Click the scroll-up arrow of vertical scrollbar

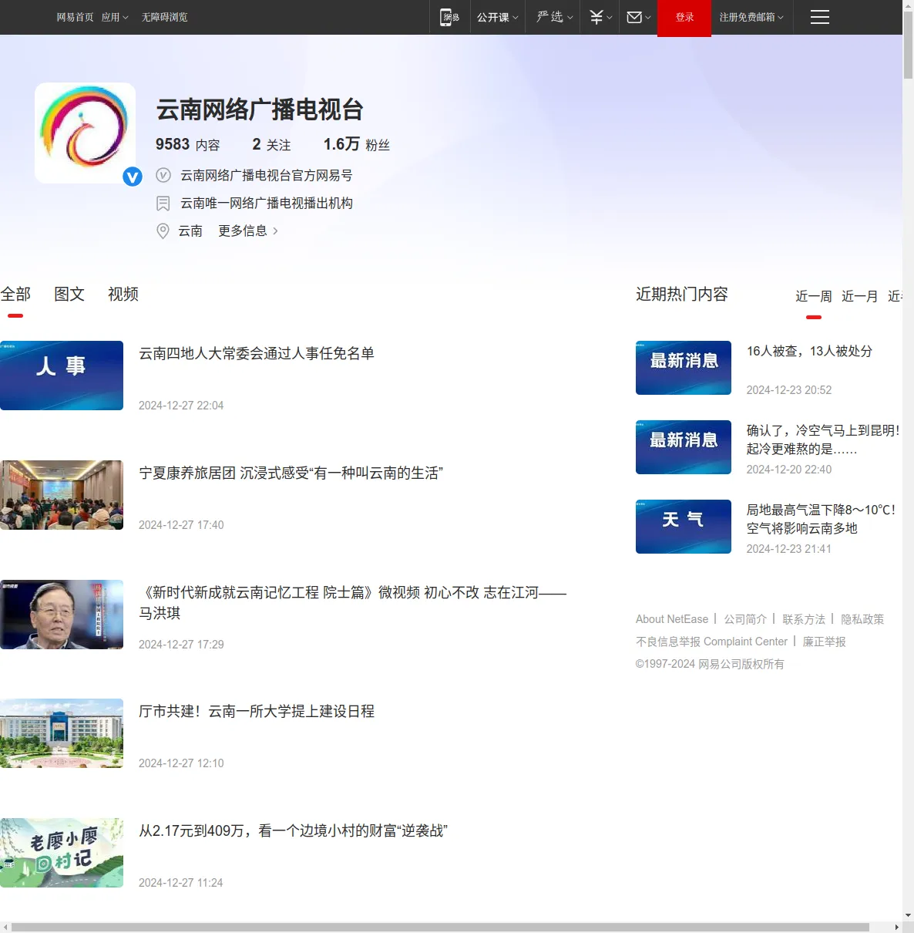tap(908, 5)
